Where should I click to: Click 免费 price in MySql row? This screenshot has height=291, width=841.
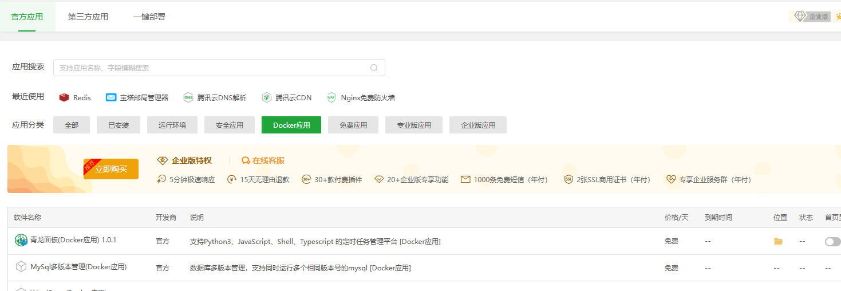click(671, 268)
